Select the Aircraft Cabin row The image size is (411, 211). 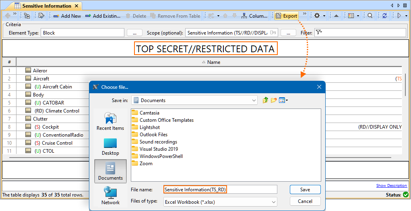[x=46, y=87]
